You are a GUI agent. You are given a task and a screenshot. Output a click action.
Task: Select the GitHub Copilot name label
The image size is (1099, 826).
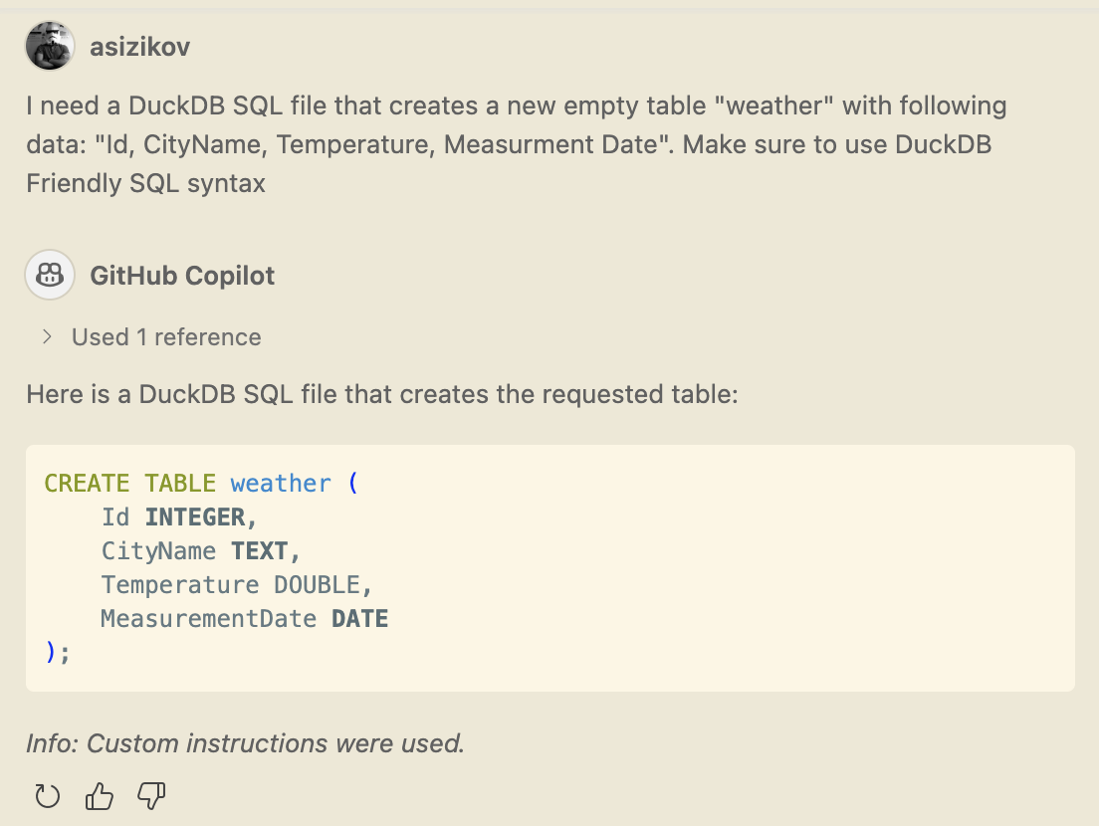pyautogui.click(x=182, y=276)
